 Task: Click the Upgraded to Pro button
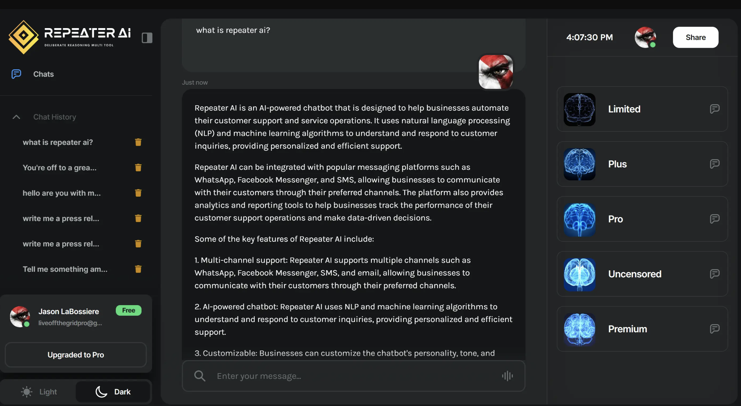(76, 355)
